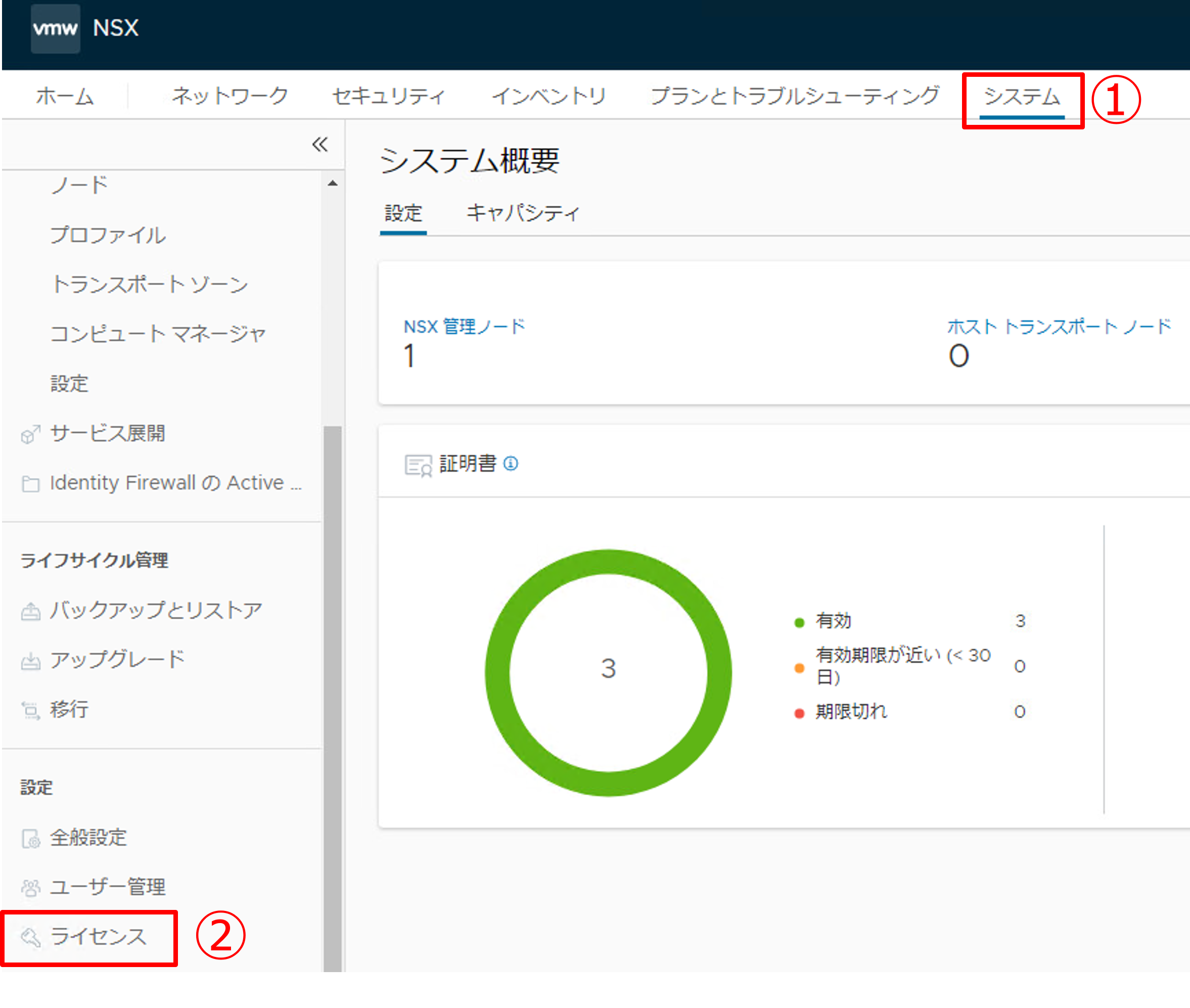The image size is (1190, 1008).
Task: Click the sidebar scroll-up arrow
Action: [333, 184]
